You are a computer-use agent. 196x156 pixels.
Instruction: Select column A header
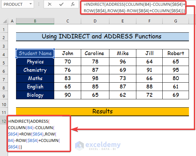click(x=12, y=21)
